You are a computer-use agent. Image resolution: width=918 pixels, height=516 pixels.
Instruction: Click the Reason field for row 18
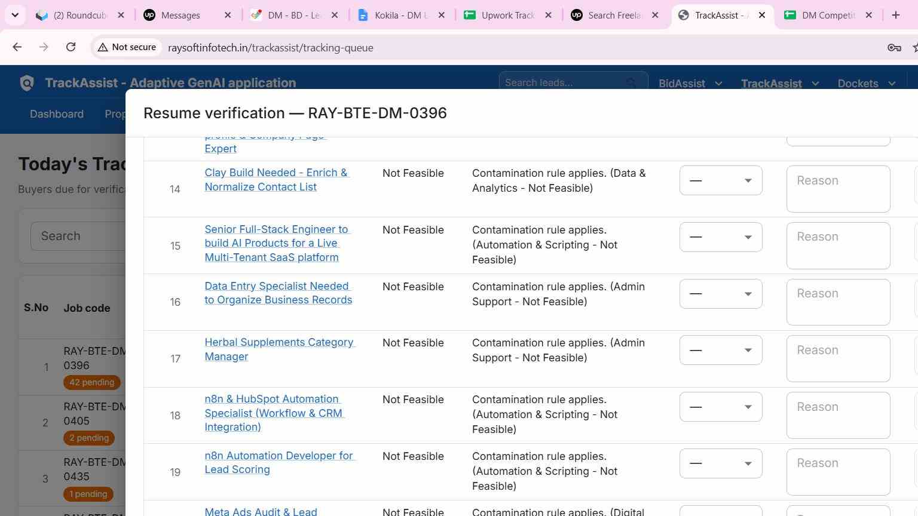838,415
